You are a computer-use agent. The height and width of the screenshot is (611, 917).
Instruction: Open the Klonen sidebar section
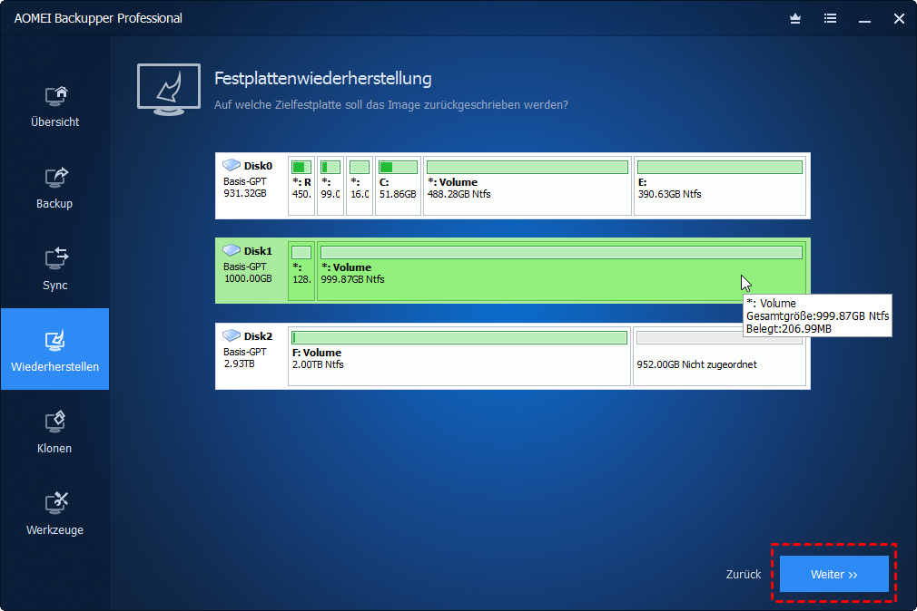pyautogui.click(x=55, y=432)
